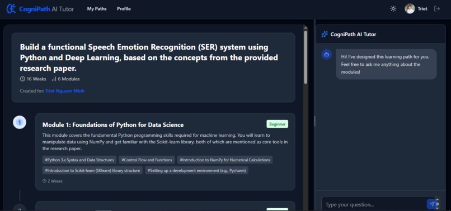
Task: Select step 1 circle in timeline
Action: [20, 123]
